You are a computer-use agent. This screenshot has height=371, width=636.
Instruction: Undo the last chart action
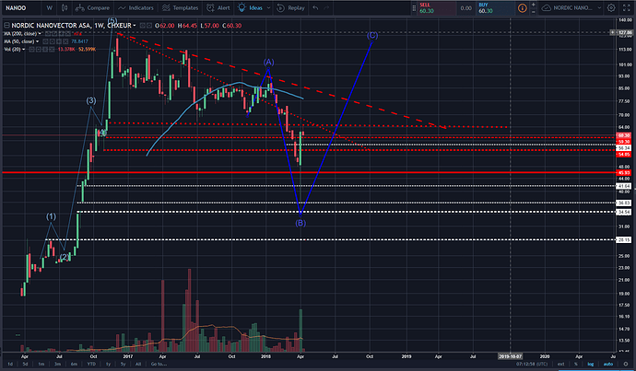(x=315, y=7)
